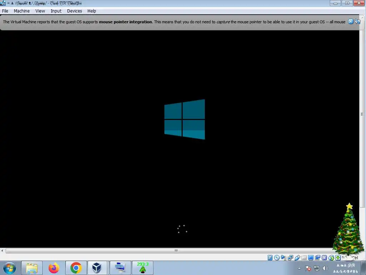Open the Windows Start menu orb
Image resolution: width=366 pixels, height=275 pixels.
click(x=9, y=268)
